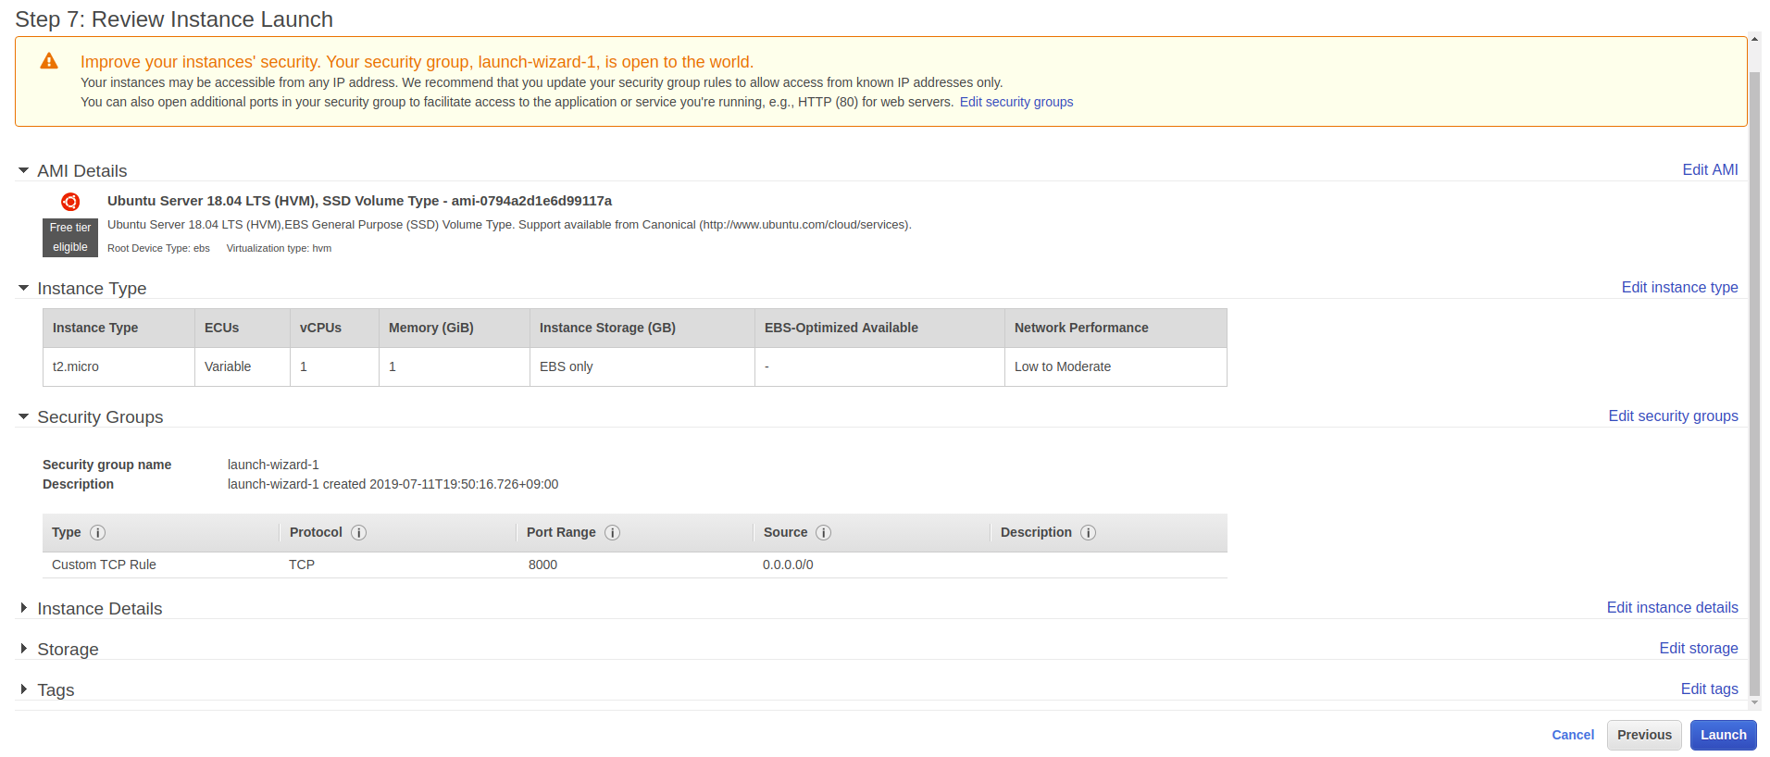Click the scrollbar down arrow
Image resolution: width=1770 pixels, height=757 pixels.
(x=1754, y=703)
